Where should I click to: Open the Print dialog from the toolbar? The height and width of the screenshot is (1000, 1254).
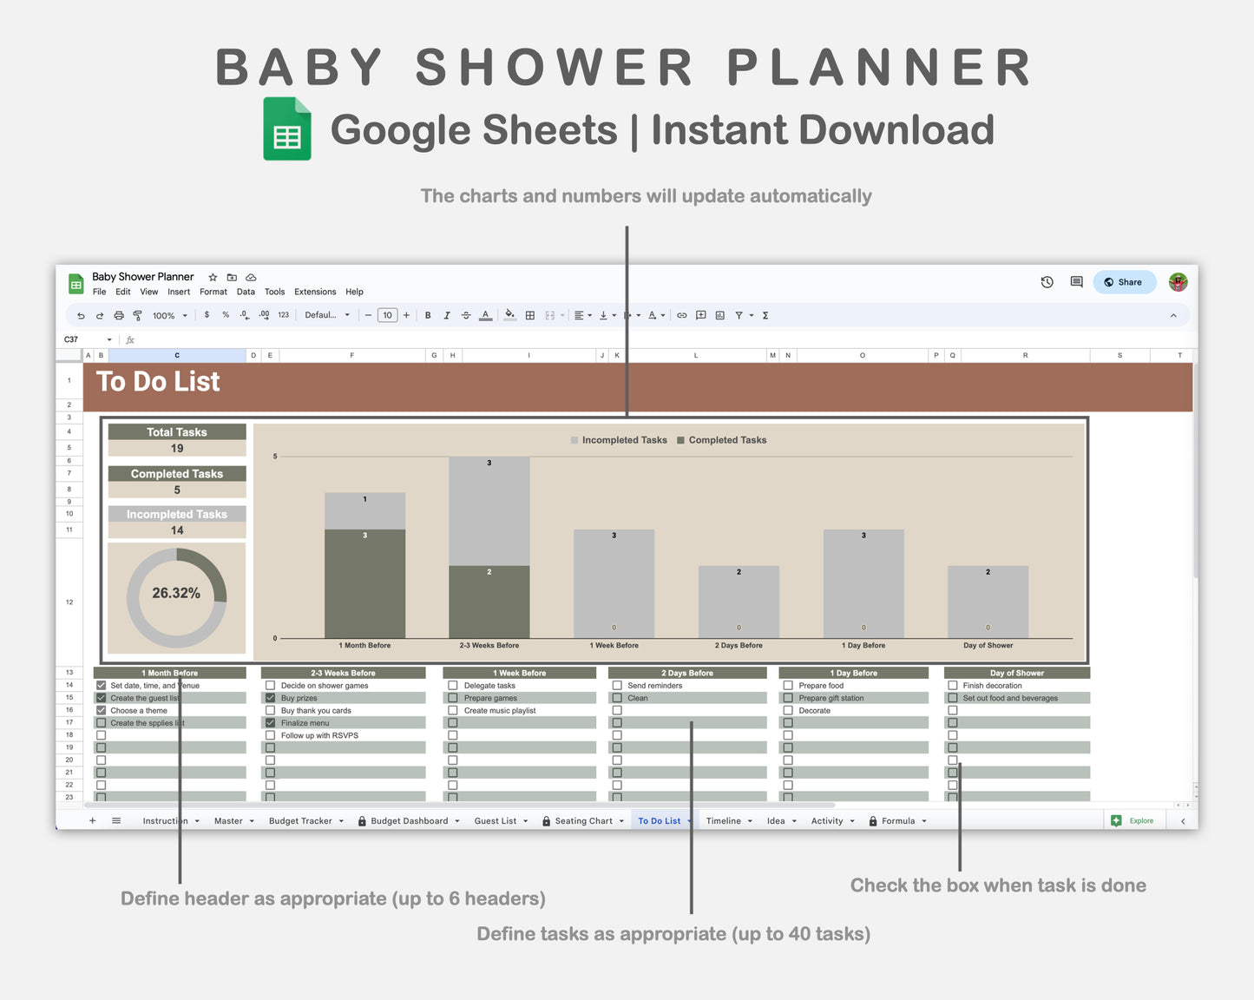(x=119, y=315)
